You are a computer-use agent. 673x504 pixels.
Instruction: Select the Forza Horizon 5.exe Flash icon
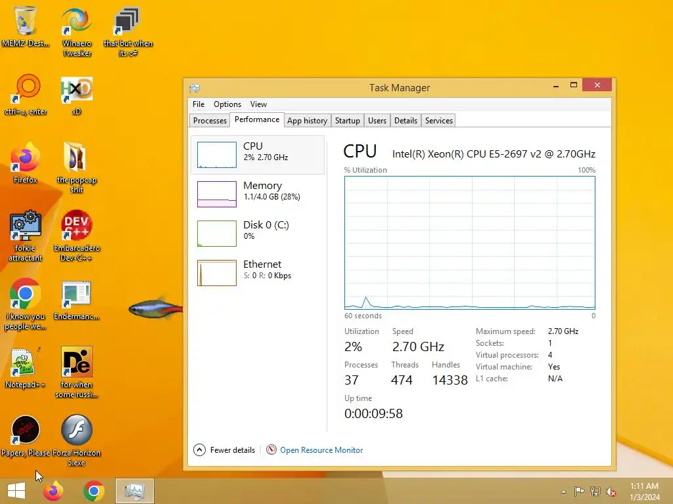point(76,440)
